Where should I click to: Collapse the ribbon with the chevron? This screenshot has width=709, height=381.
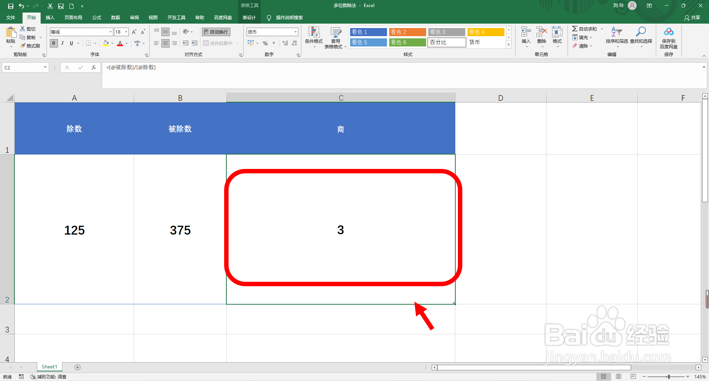(x=704, y=56)
